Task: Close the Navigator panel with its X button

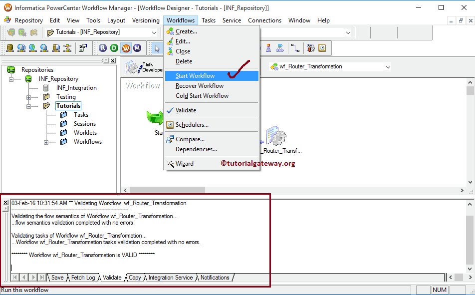Action: pos(113,60)
